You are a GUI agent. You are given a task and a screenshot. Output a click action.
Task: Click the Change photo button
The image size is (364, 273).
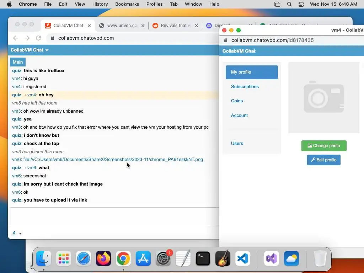tap(324, 146)
